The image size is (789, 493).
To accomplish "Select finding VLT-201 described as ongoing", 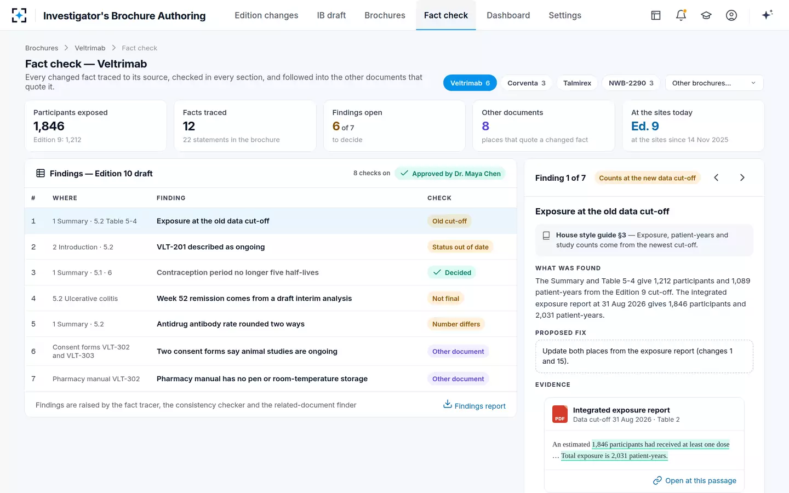I will point(271,247).
